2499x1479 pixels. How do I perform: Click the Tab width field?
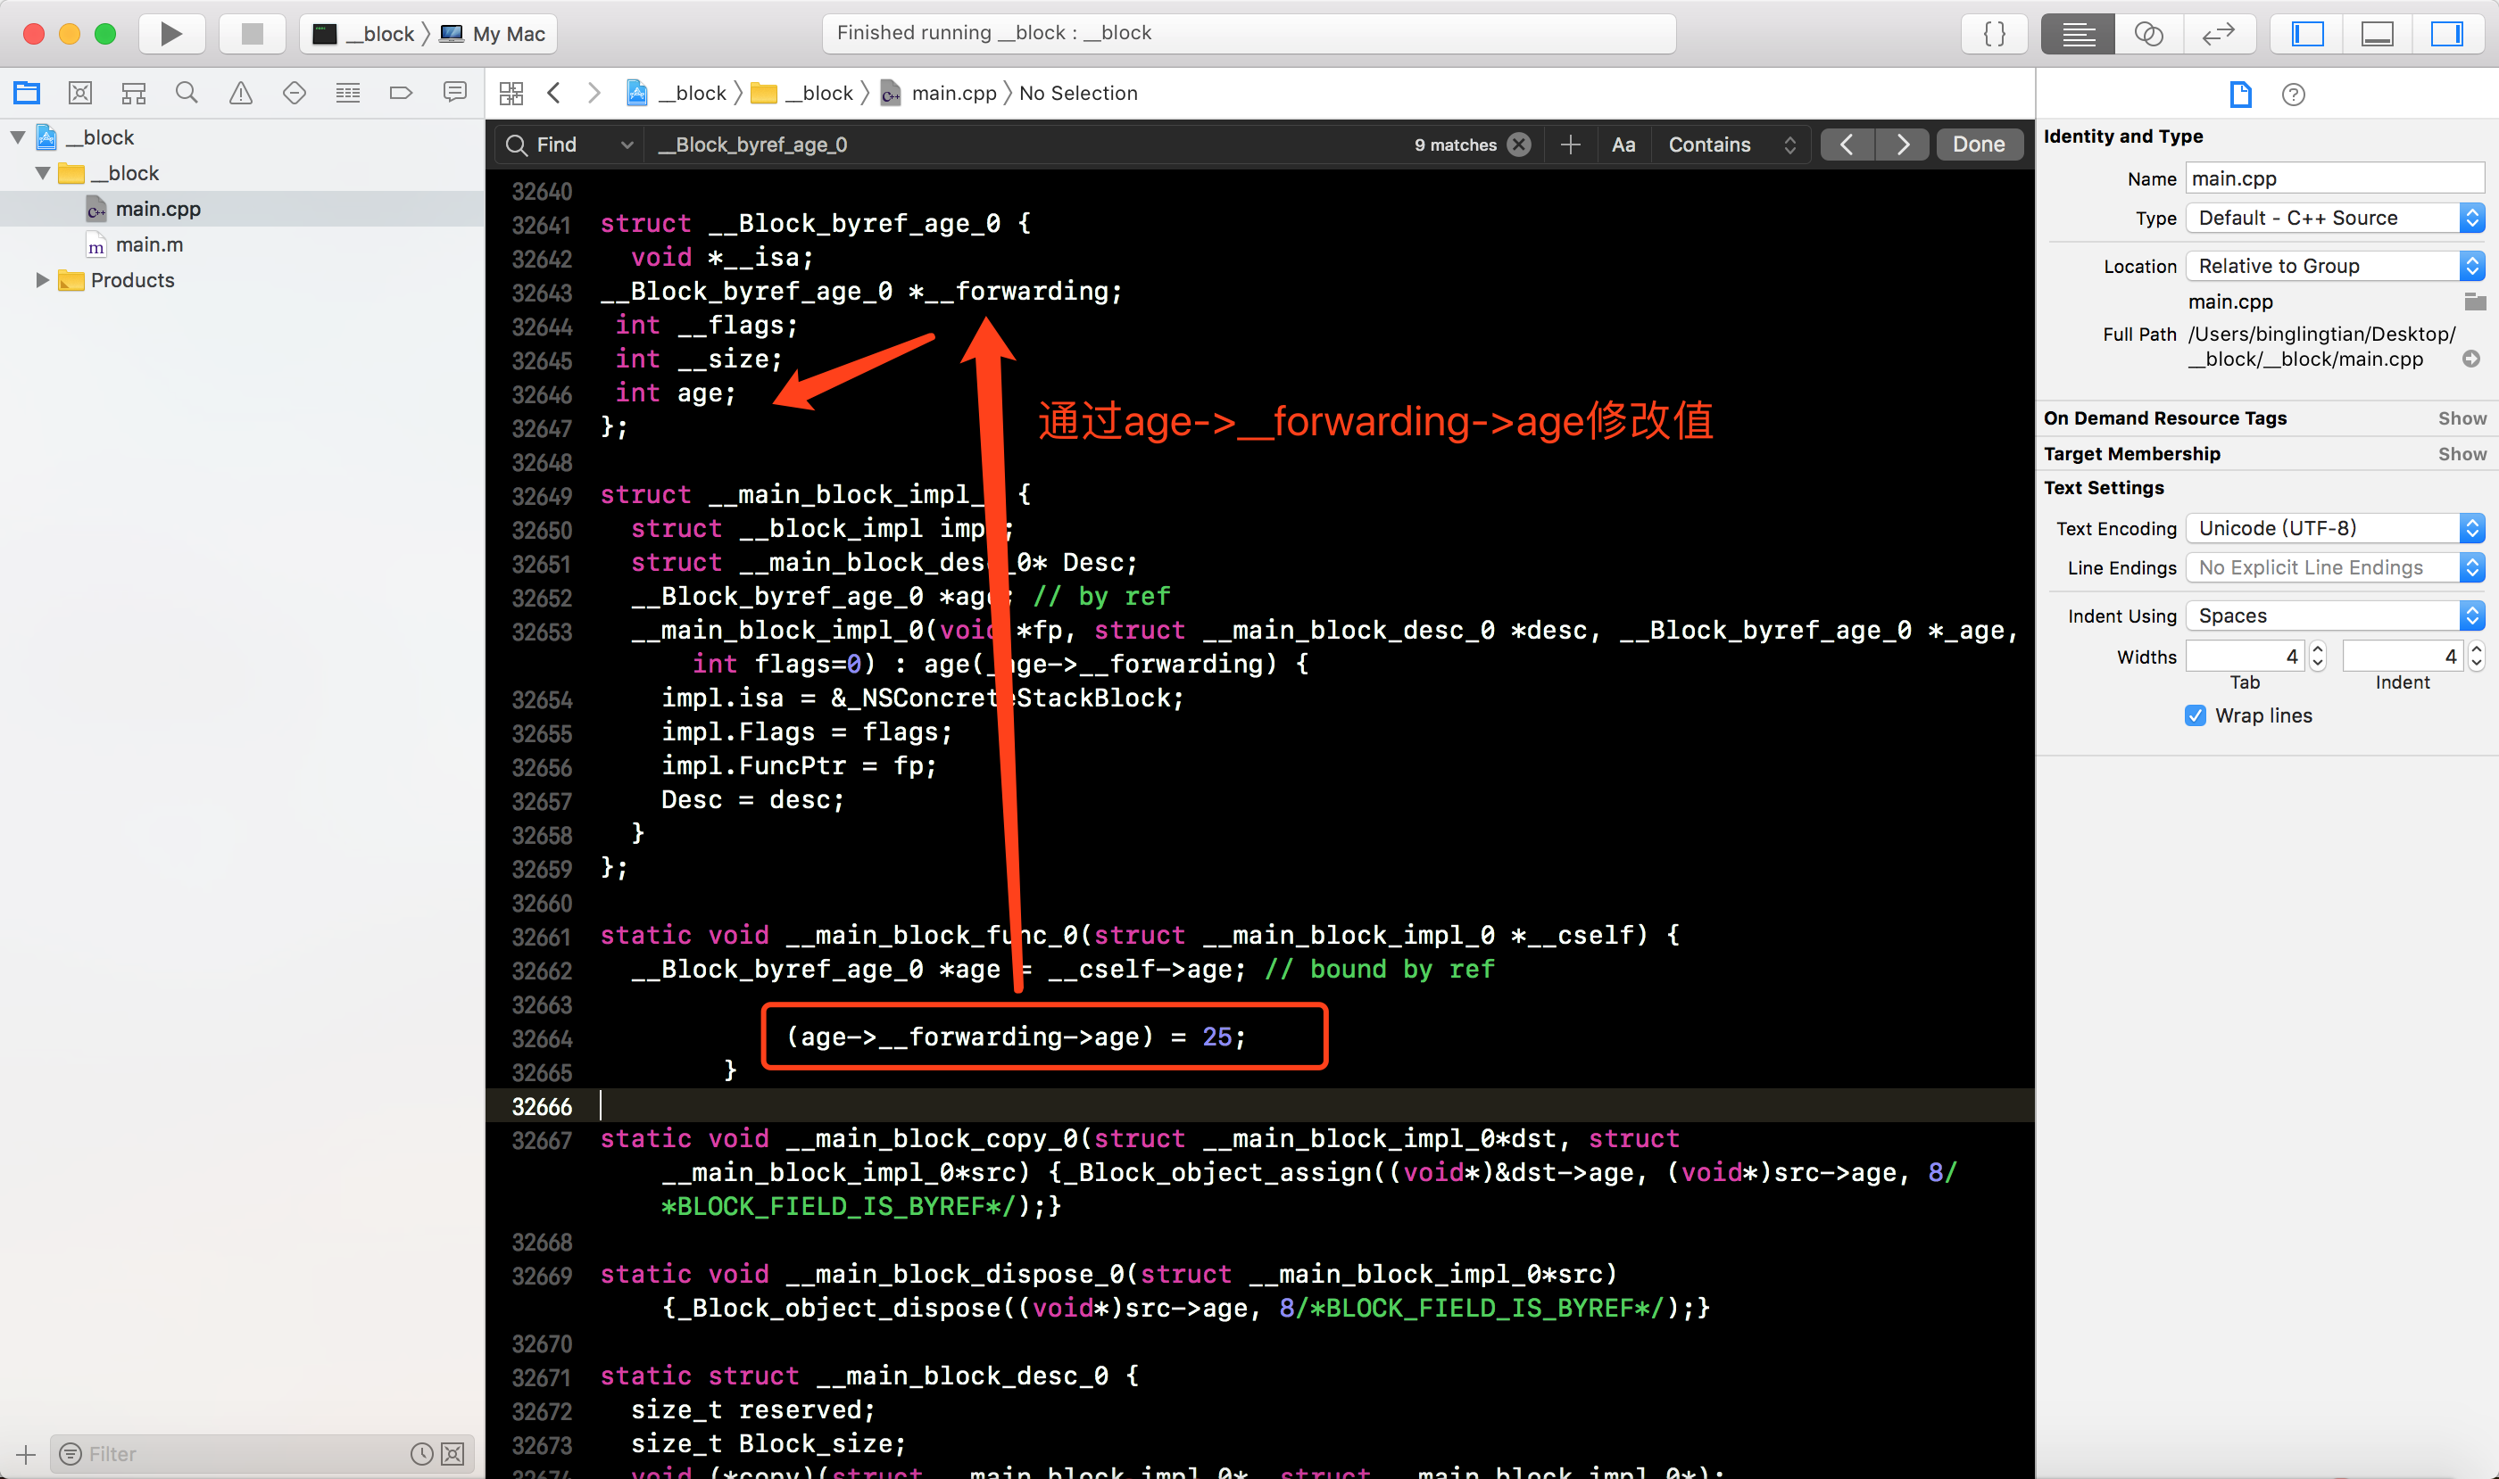click(x=2245, y=656)
